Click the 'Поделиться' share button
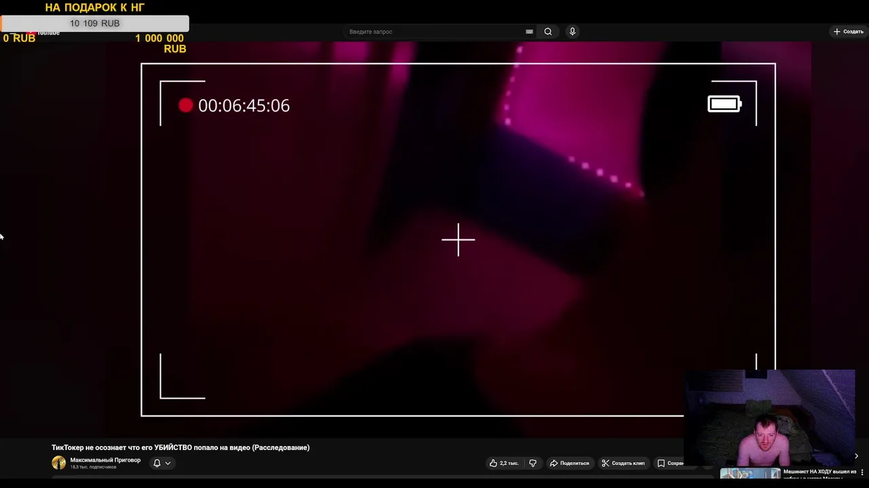Viewport: 869px width, 488px height. [x=570, y=464]
